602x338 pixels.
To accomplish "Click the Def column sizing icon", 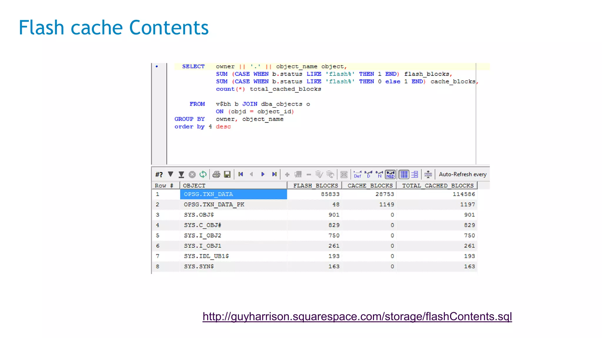I will coord(357,174).
